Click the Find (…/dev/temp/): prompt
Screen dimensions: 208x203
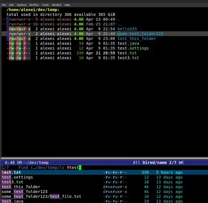[x=41, y=168]
